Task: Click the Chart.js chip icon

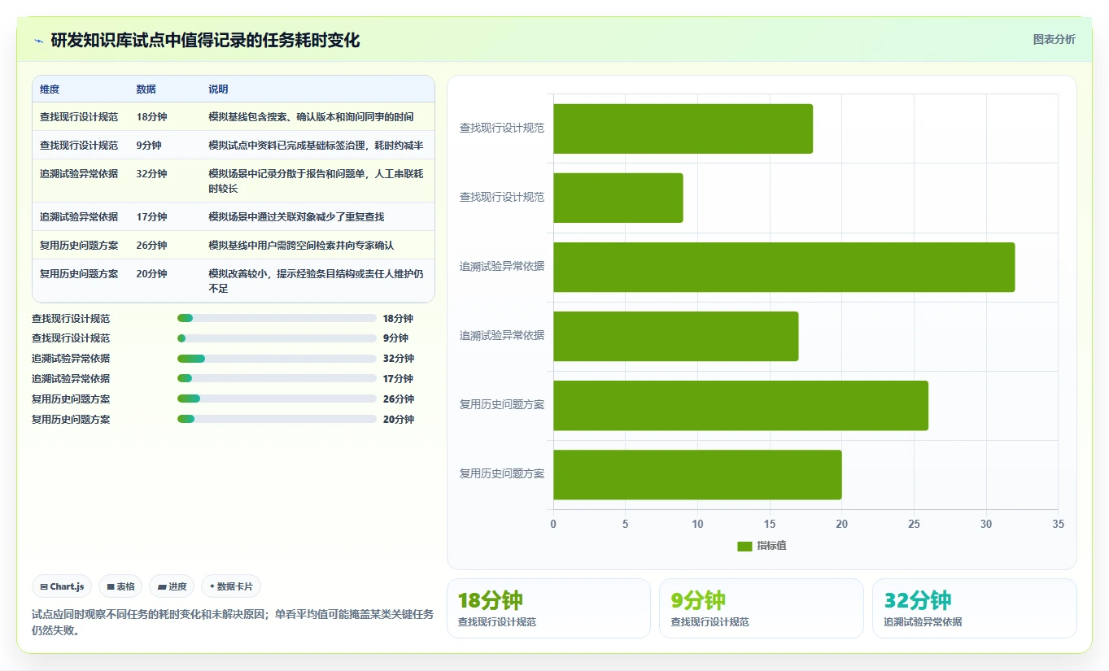Action: tap(44, 586)
